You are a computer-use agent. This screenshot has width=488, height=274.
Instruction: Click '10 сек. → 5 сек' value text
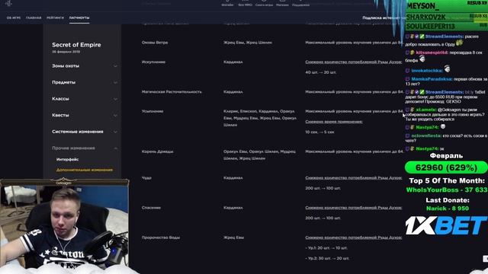[x=320, y=132]
